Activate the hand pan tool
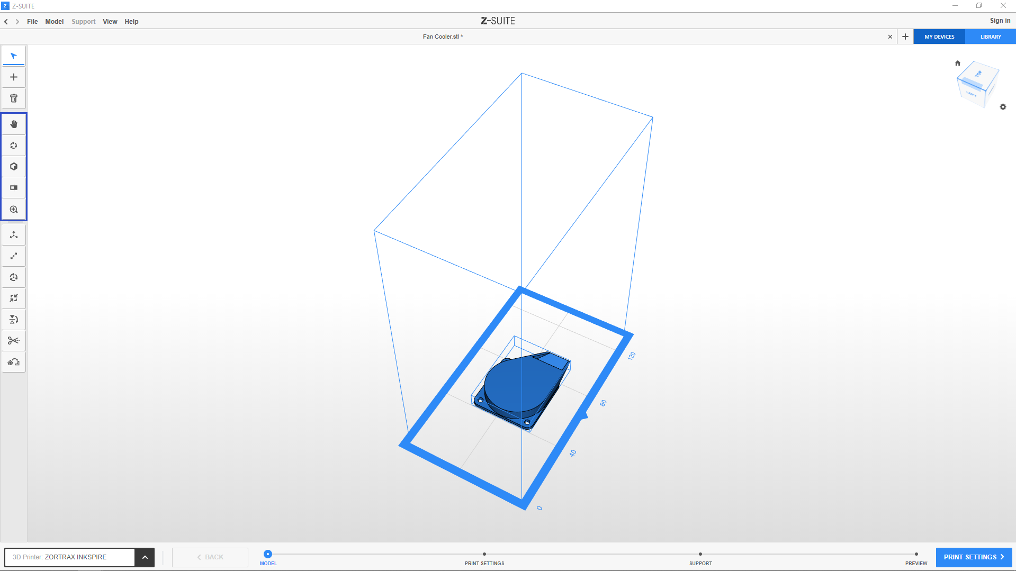 click(x=14, y=124)
